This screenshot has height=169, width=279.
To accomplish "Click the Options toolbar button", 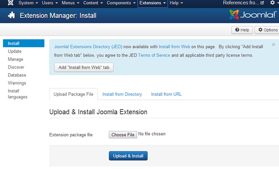I will pyautogui.click(x=267, y=30).
